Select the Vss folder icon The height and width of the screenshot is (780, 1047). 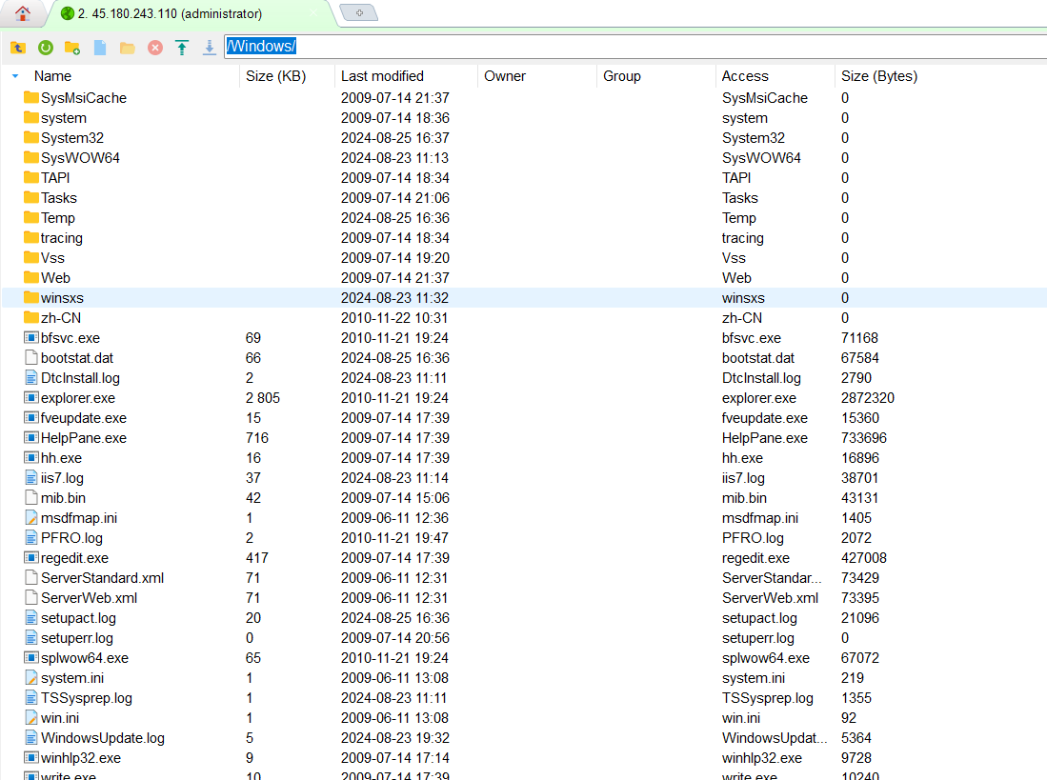tap(30, 257)
